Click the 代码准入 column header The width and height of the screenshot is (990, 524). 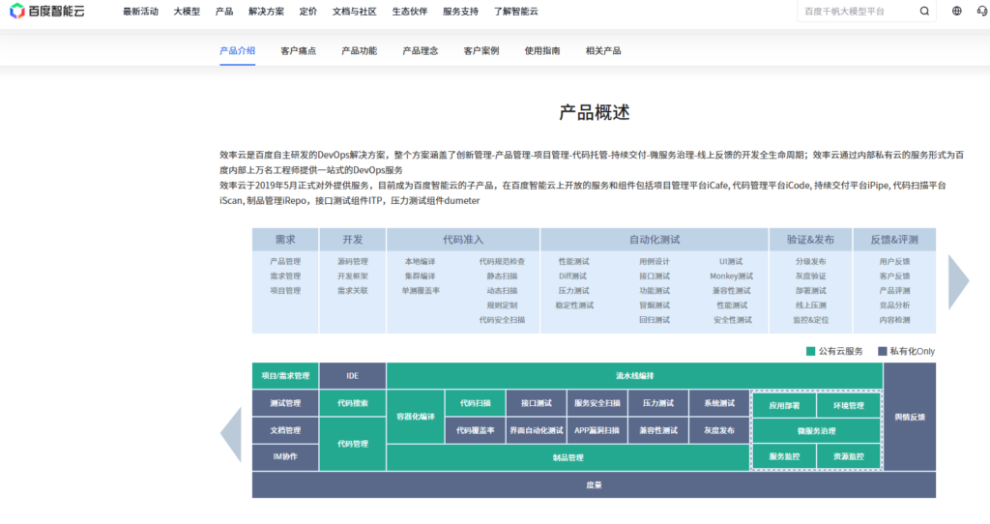[x=463, y=240]
